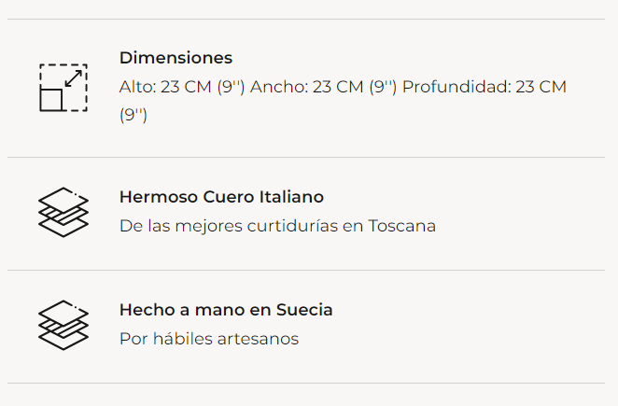The image size is (618, 406).
Task: Click the dimensions icon with dashed square
Action: click(x=63, y=87)
